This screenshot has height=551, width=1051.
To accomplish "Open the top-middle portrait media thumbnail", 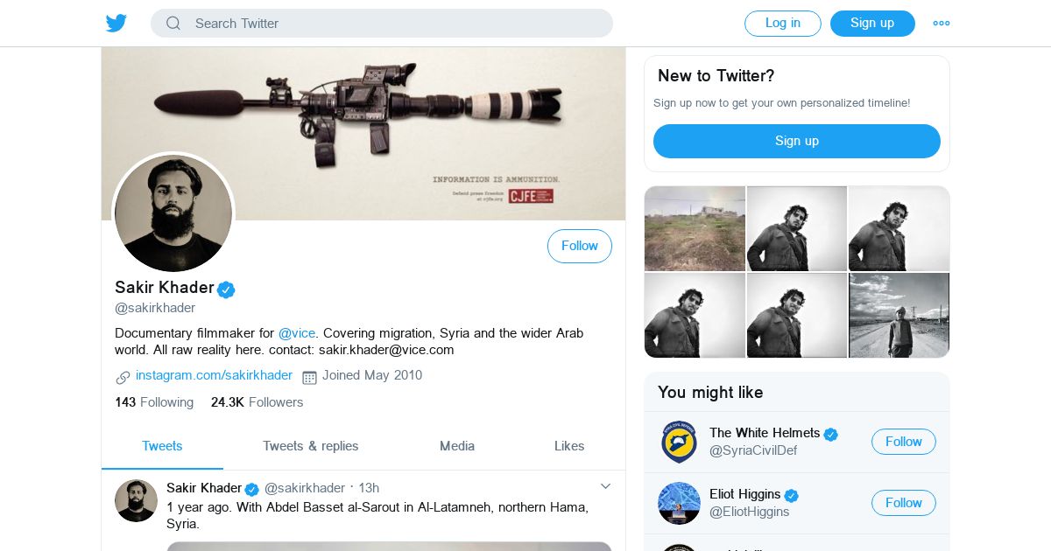I will click(x=797, y=228).
